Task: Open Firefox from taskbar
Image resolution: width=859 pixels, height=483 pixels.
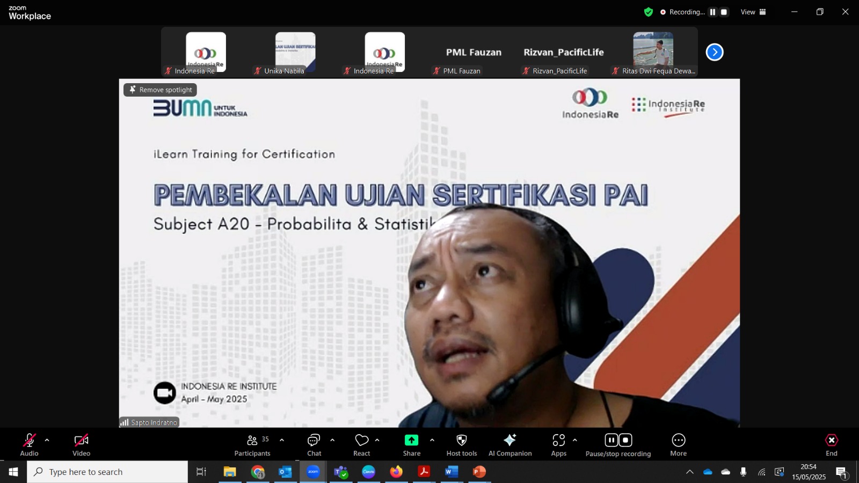Action: 396,472
